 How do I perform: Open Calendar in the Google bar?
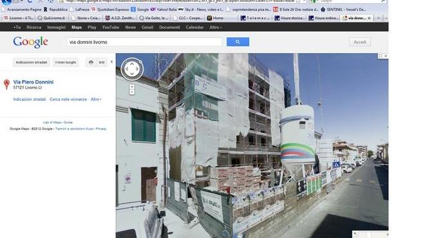point(194,28)
